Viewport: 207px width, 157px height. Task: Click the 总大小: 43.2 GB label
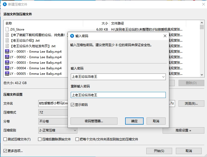(15, 83)
